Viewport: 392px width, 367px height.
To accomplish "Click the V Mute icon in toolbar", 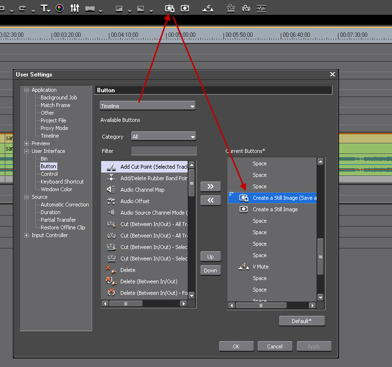I will [x=208, y=8].
